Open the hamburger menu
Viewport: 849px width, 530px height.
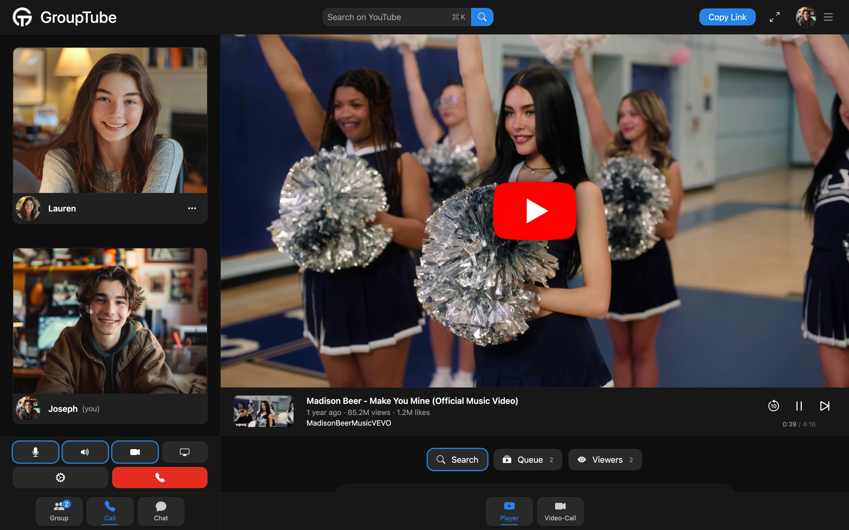coord(828,17)
